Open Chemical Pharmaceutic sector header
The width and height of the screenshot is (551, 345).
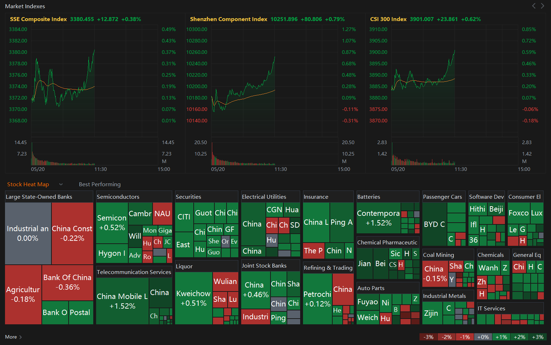pyautogui.click(x=388, y=242)
